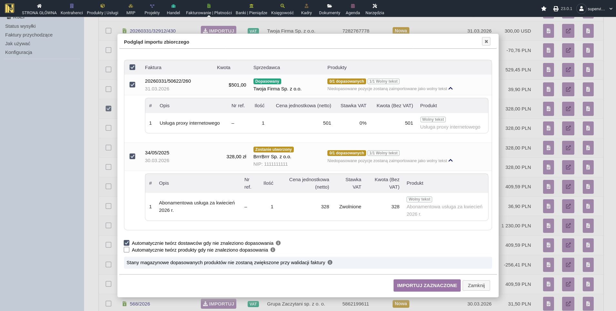Click the Zamknij button
The image size is (616, 311).
coord(476,285)
